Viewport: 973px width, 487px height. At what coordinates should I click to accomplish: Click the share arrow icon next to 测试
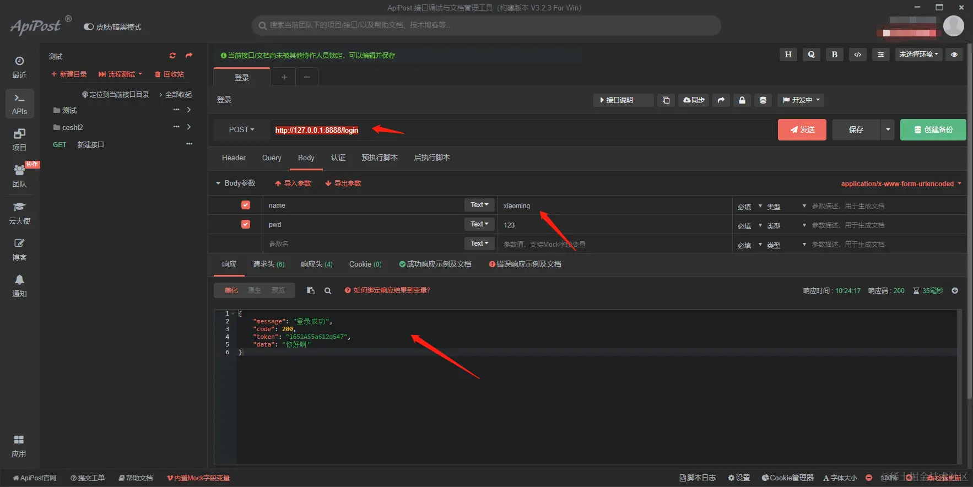click(x=189, y=56)
